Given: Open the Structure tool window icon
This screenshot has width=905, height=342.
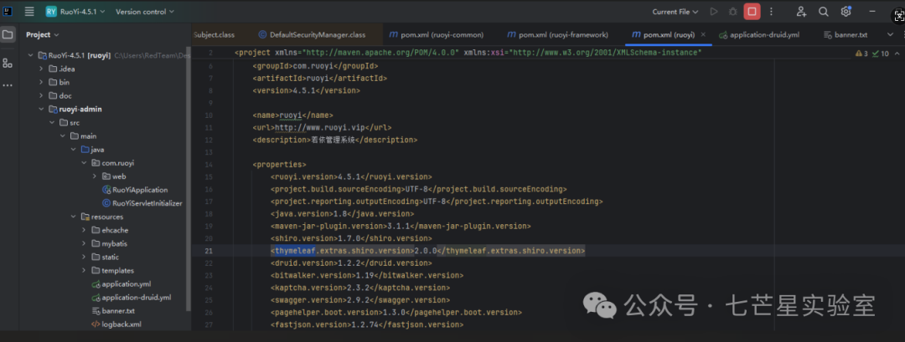Looking at the screenshot, I should coord(8,63).
